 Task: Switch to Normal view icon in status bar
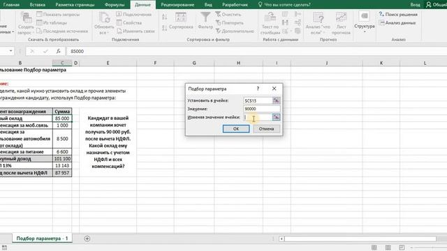(374, 248)
